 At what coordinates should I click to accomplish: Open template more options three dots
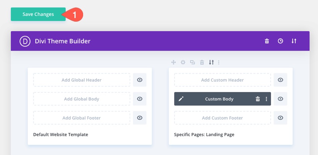[219, 63]
